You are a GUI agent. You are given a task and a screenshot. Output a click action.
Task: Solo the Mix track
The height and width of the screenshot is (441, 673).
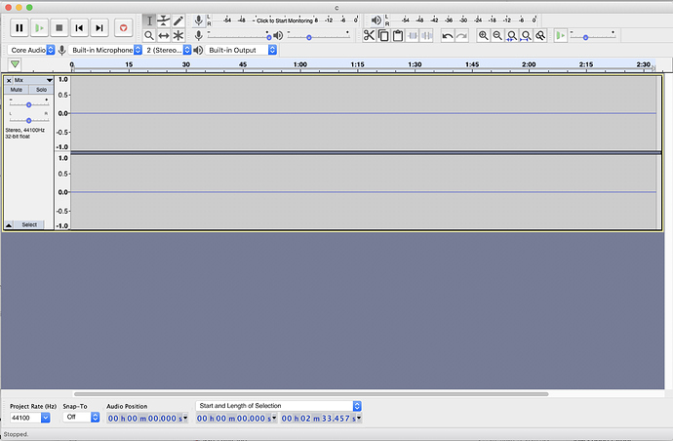(41, 90)
